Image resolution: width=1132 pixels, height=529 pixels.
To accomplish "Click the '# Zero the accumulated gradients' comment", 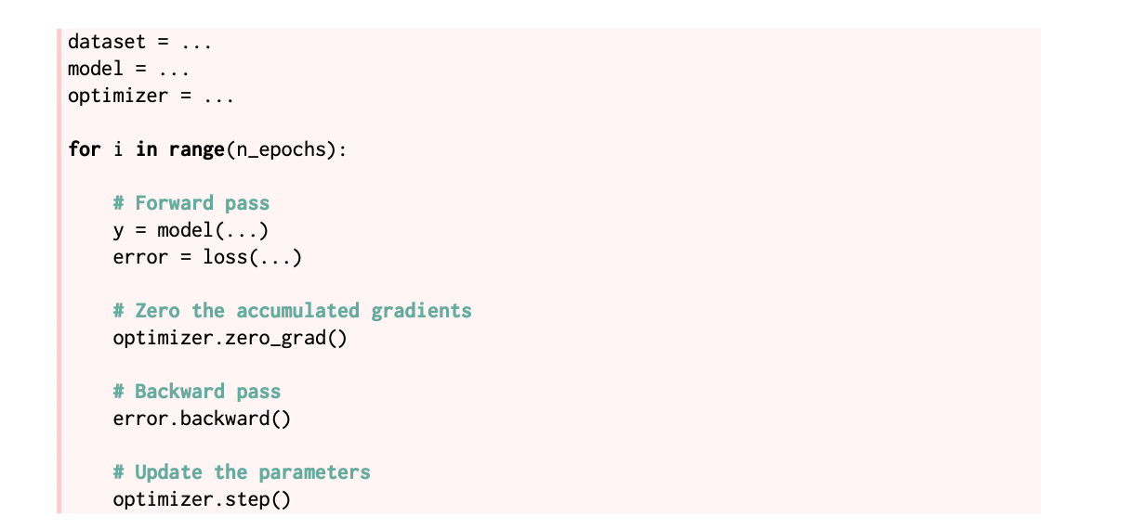I will (x=293, y=311).
